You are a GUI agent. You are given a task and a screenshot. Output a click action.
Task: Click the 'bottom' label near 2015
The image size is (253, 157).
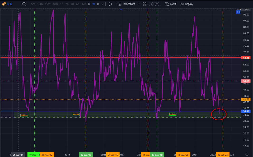(76, 115)
